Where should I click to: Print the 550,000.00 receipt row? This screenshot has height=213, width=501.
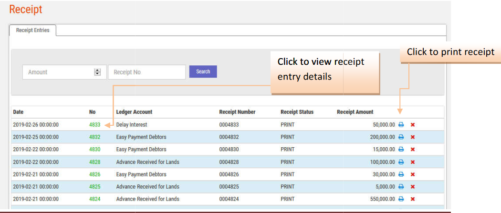(401, 199)
